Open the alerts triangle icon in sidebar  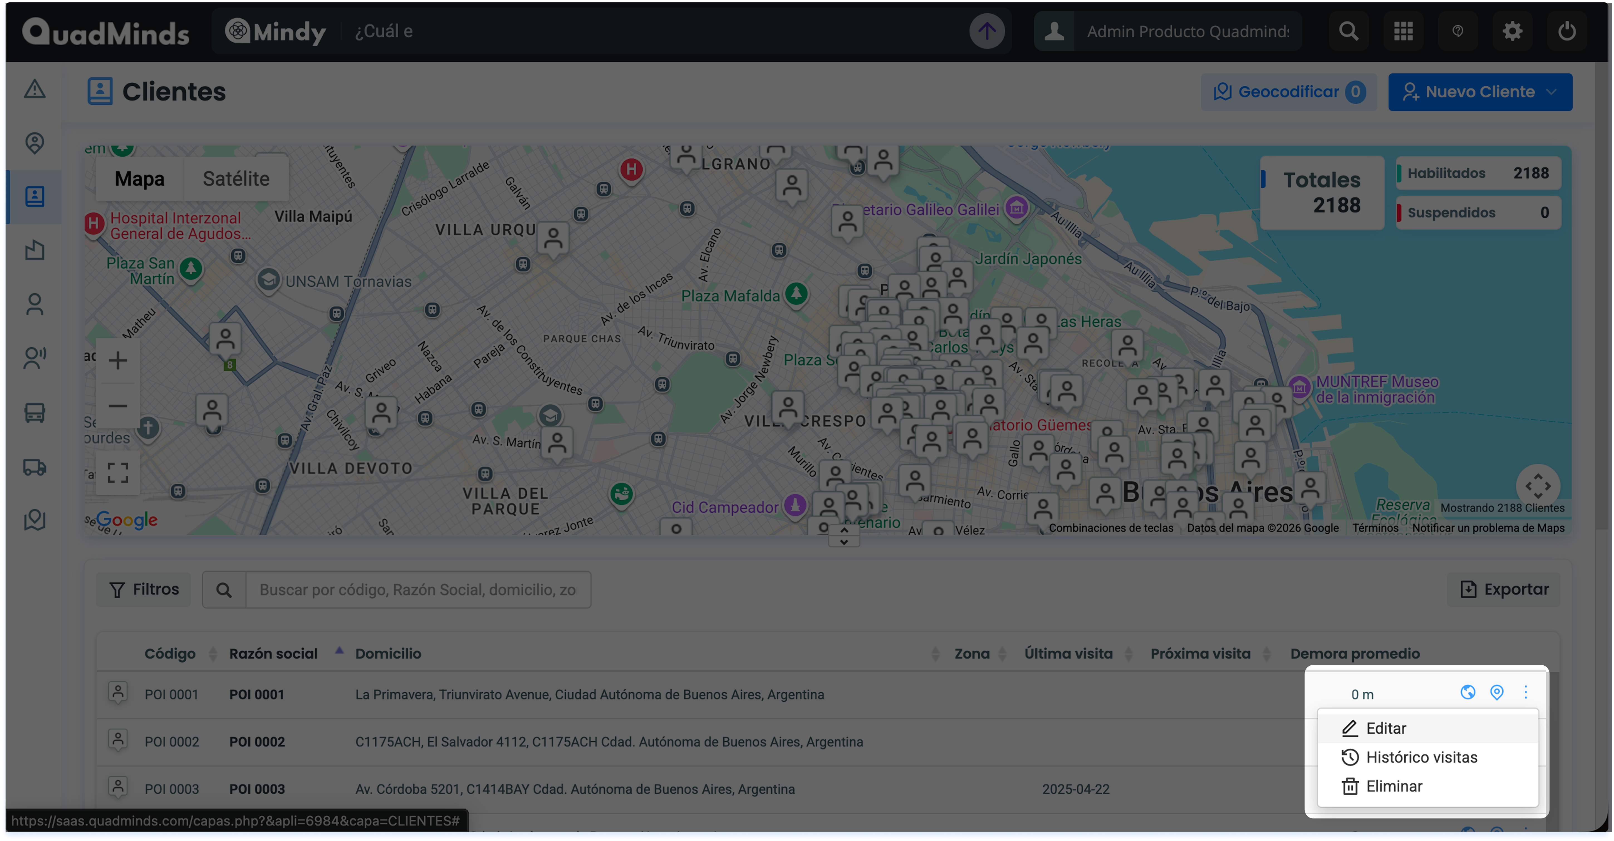click(x=35, y=89)
